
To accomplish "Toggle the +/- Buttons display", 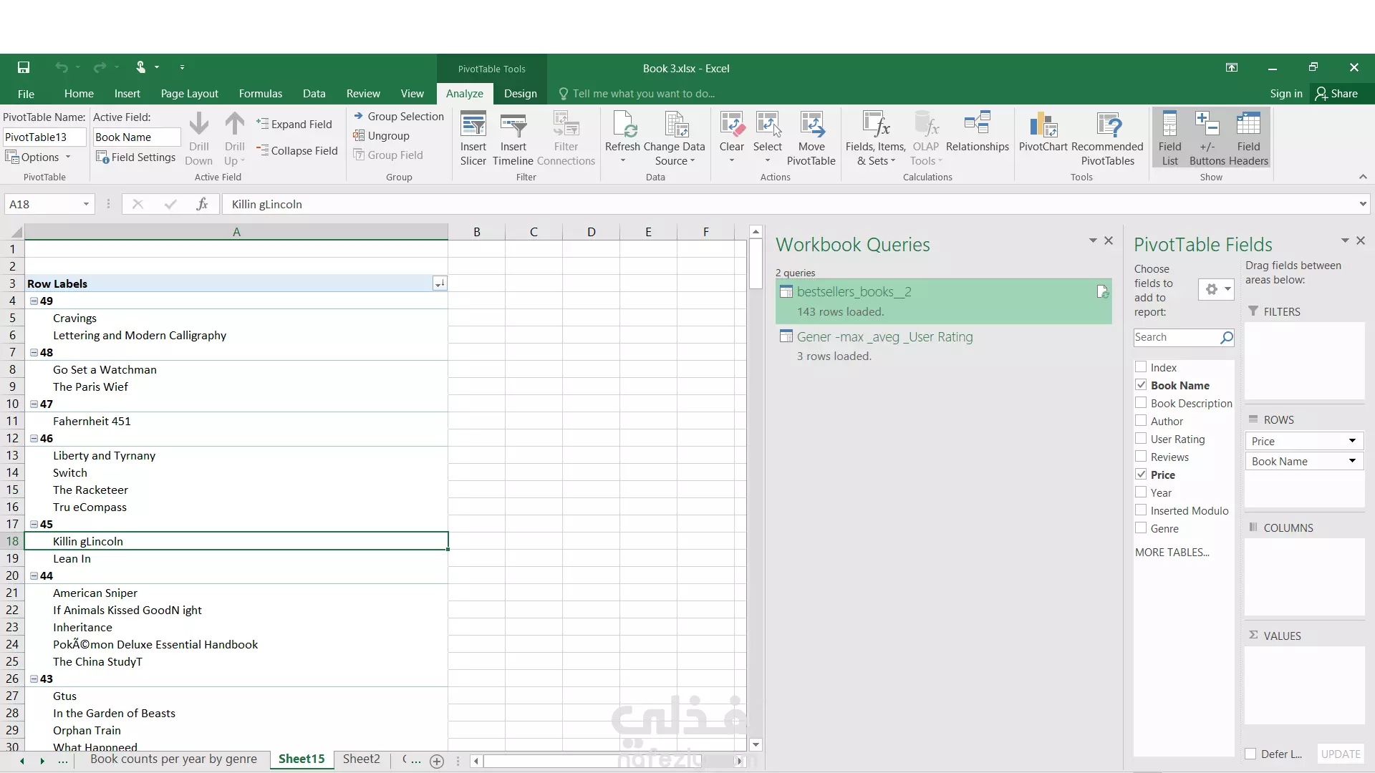I will (x=1207, y=140).
